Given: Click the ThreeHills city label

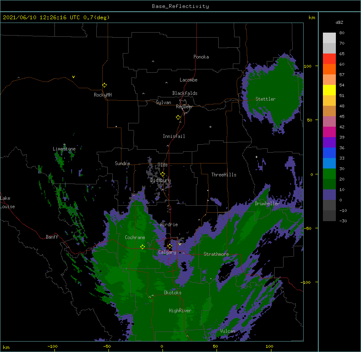Looking at the screenshot, I should [x=224, y=175].
